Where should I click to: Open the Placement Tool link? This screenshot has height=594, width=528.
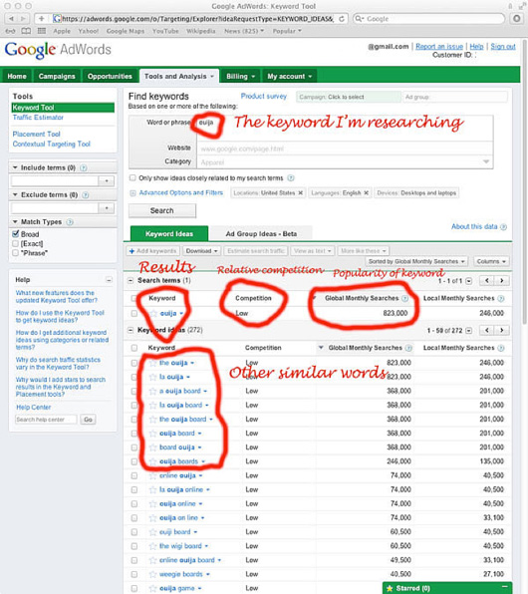[x=36, y=135]
